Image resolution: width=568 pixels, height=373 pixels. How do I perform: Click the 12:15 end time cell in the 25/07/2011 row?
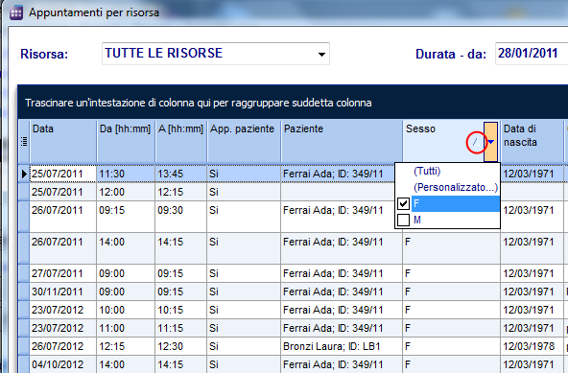[180, 192]
